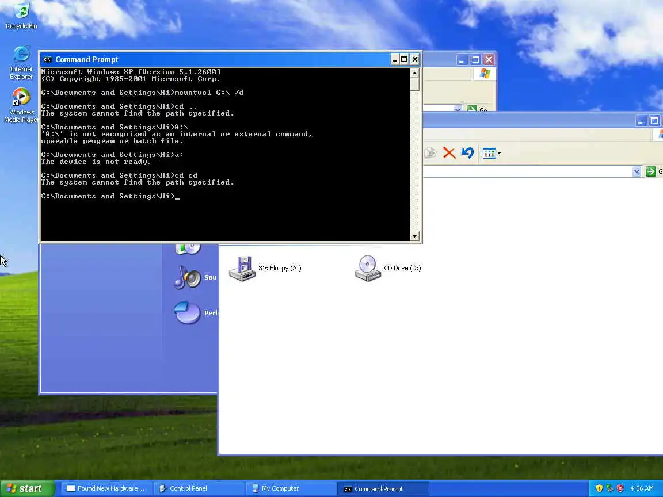The height and width of the screenshot is (497, 663).
Task: Click 'The device is not ready.' text
Action: pyautogui.click(x=96, y=162)
